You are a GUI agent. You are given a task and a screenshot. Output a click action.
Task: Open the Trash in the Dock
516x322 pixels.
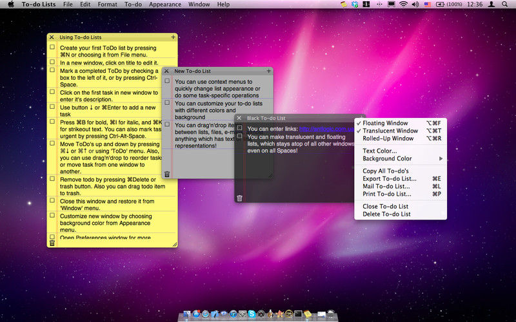coord(331,314)
